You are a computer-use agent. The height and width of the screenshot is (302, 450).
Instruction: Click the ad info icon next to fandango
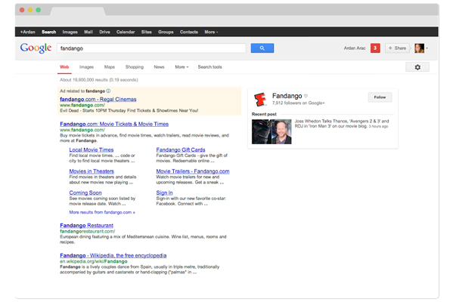pos(108,91)
